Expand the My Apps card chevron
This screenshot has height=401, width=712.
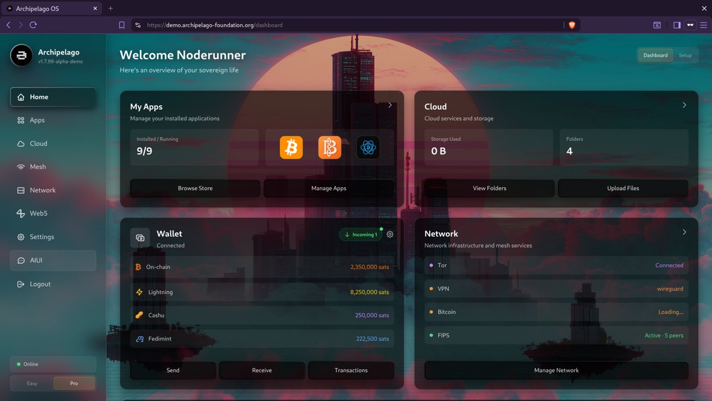tap(390, 105)
